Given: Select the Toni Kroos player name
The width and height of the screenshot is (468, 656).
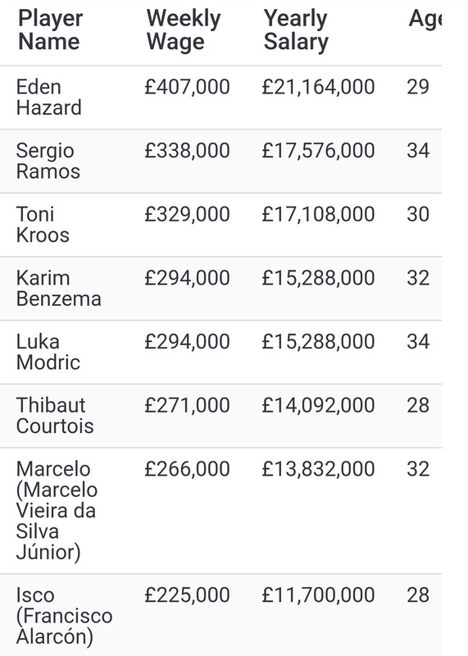Looking at the screenshot, I should 43,225.
